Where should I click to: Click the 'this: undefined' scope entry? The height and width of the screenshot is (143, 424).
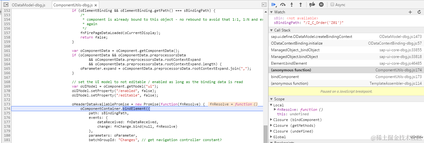(293, 114)
